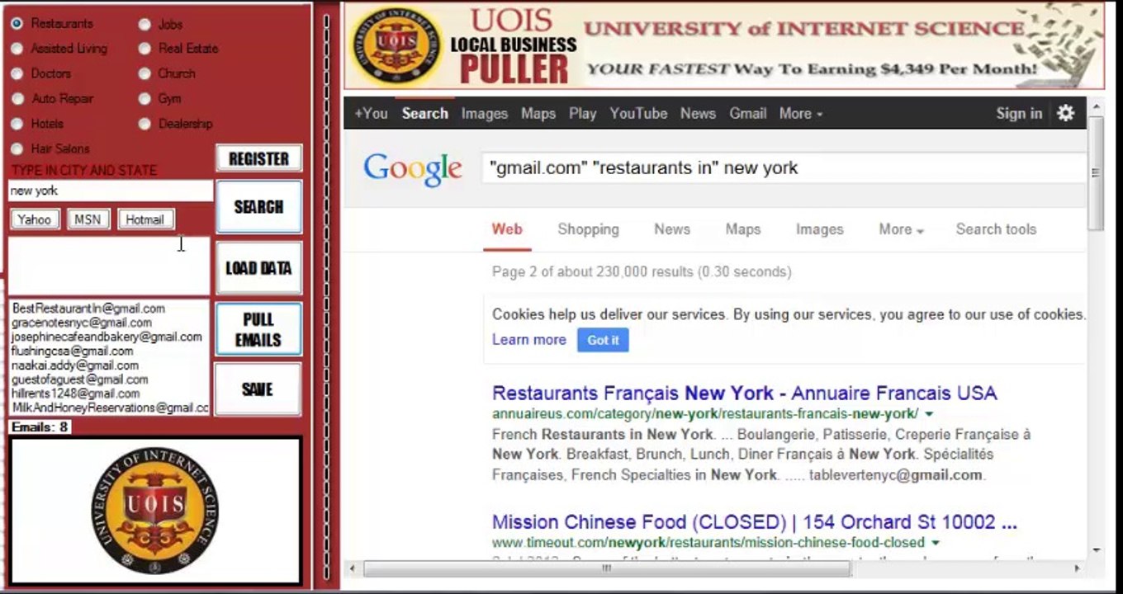Switch to the News results tab

tap(672, 229)
